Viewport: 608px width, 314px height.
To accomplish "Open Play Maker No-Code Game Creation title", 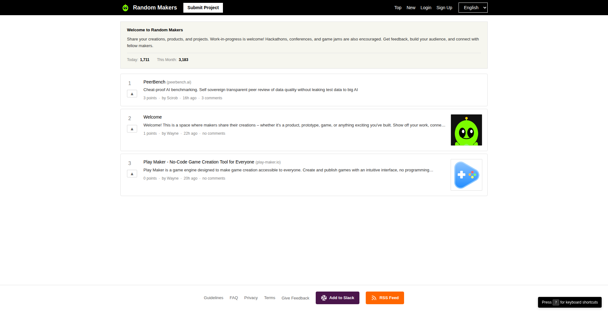I will (199, 162).
